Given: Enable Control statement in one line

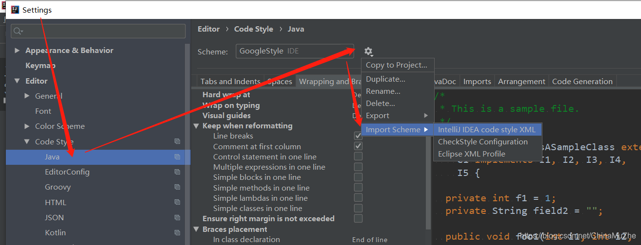Looking at the screenshot, I should 358,157.
